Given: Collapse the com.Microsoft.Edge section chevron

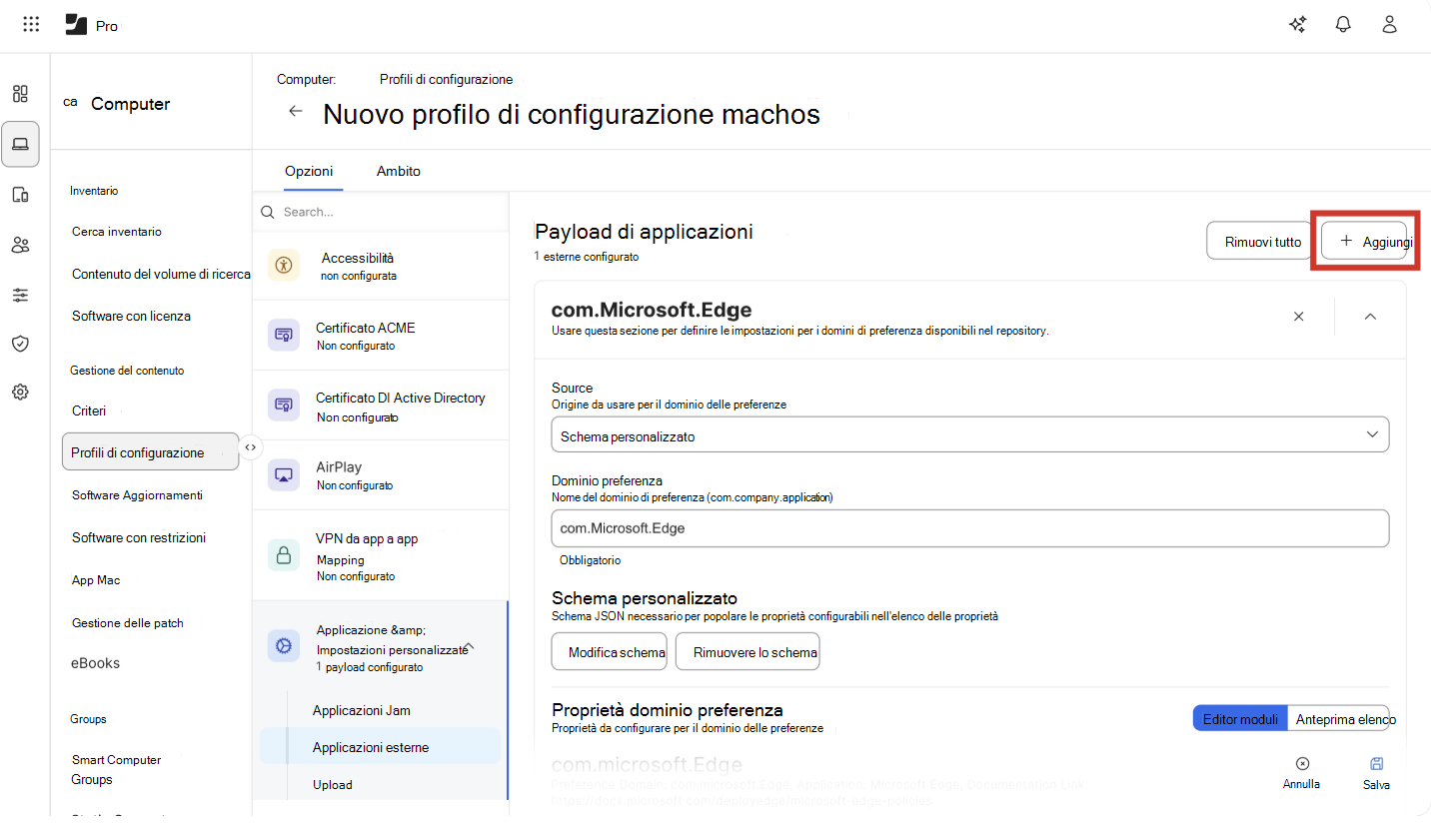Looking at the screenshot, I should point(1371,317).
